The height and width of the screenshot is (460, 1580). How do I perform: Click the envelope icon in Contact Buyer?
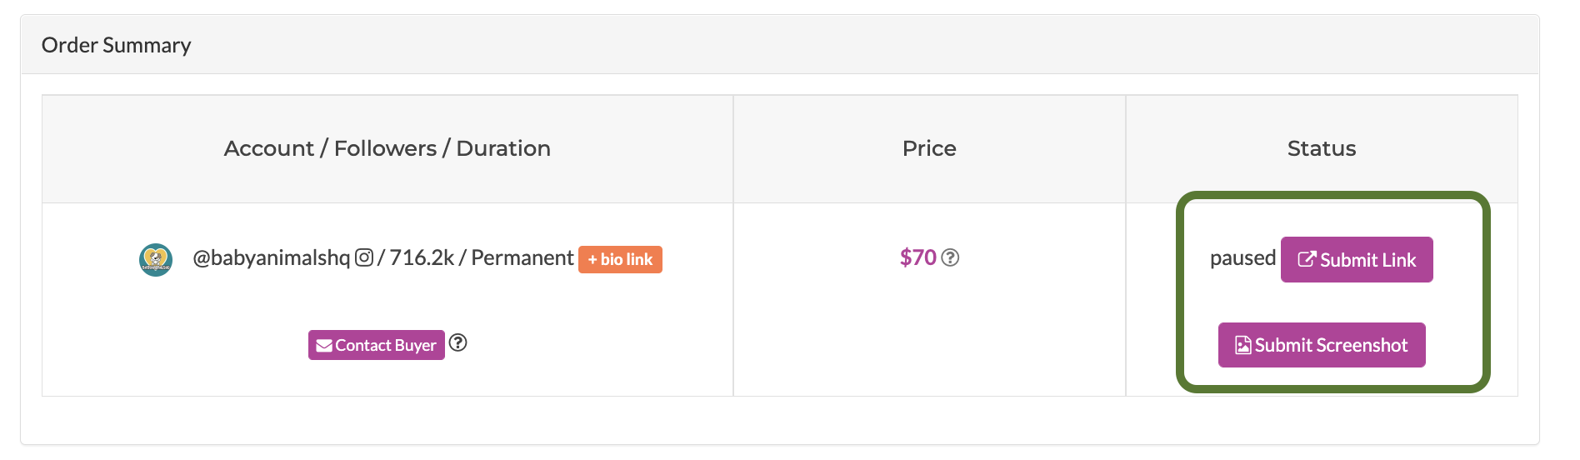click(x=324, y=346)
